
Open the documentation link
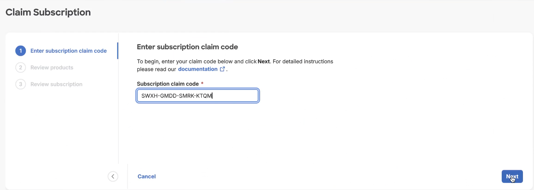[198, 69]
